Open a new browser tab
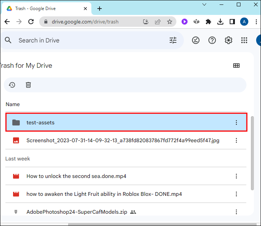The image size is (261, 226). click(100, 9)
